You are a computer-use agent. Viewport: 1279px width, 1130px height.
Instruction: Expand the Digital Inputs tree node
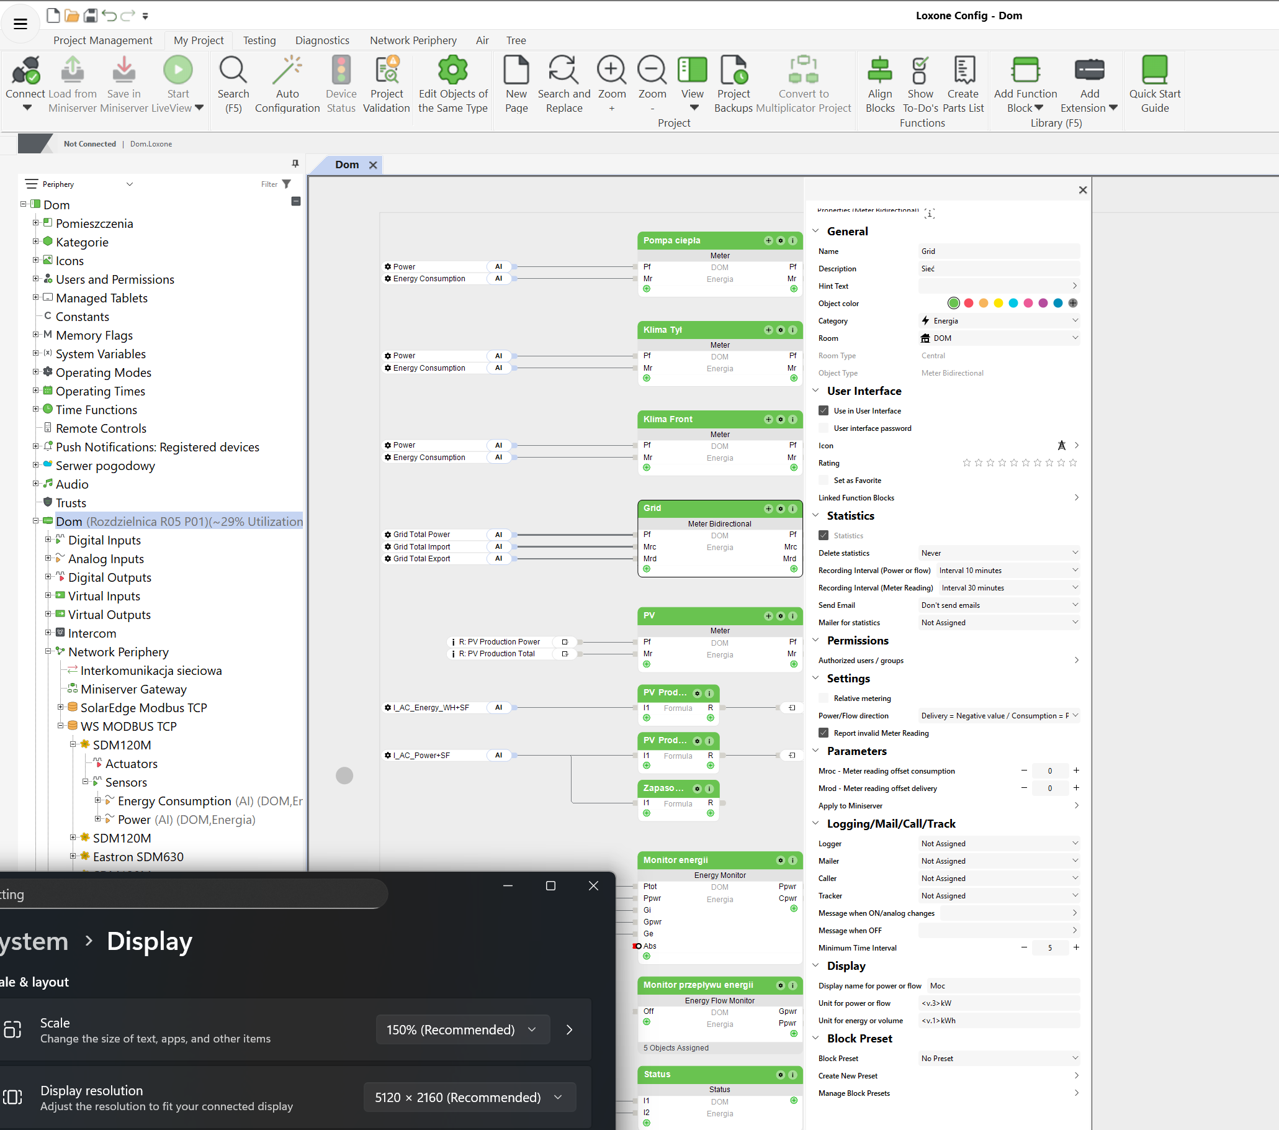tap(48, 539)
